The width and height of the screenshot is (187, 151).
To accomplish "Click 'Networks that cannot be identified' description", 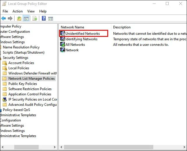I will click(x=150, y=34).
